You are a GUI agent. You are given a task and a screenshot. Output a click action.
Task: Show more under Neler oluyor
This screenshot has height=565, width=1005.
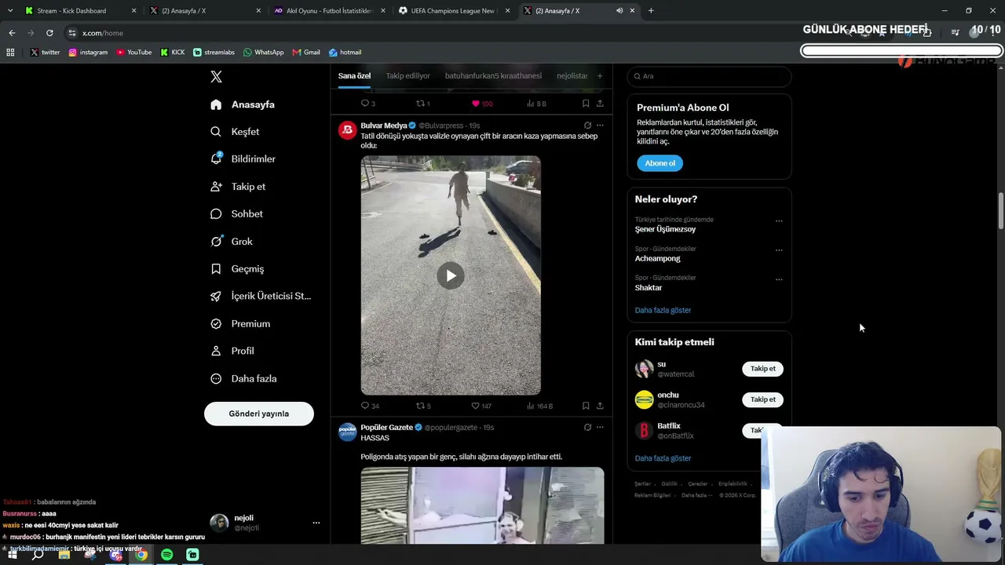(663, 310)
